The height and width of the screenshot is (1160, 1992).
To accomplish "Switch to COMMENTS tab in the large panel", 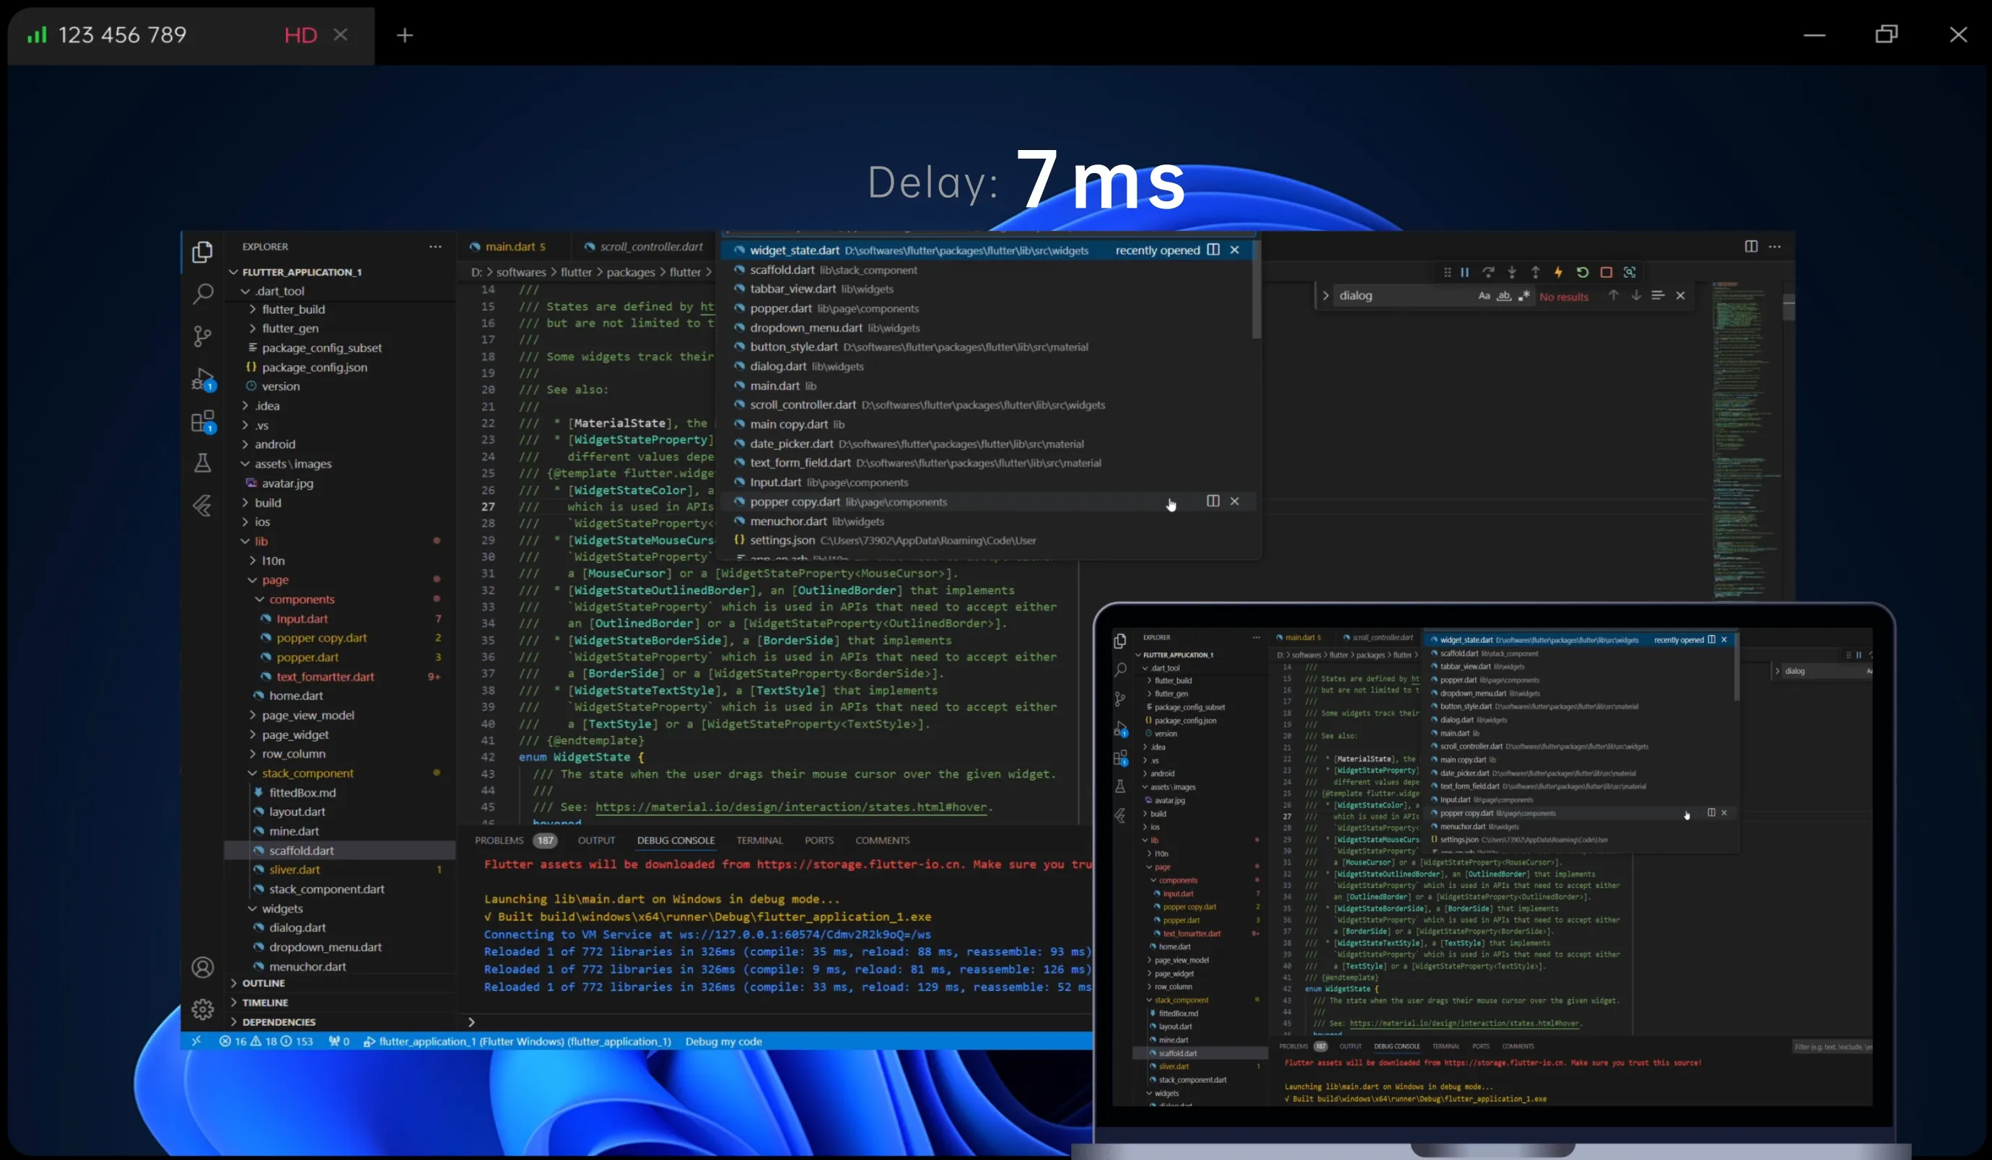I will [882, 840].
